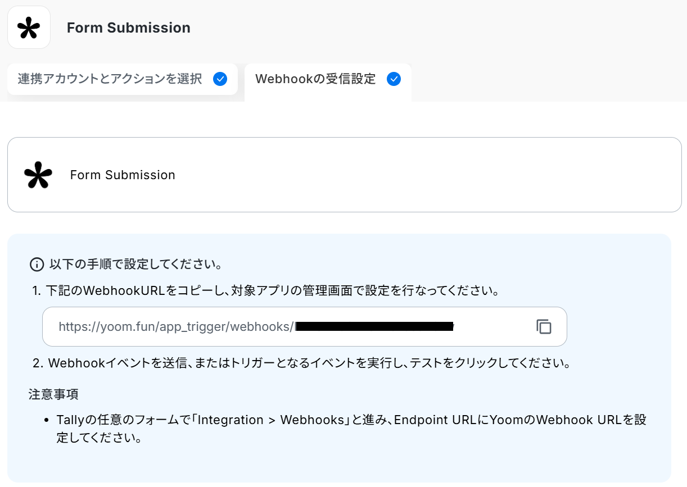Copy the webhook URL with the copy icon
Screen dimensions: 687x487
pyautogui.click(x=544, y=326)
